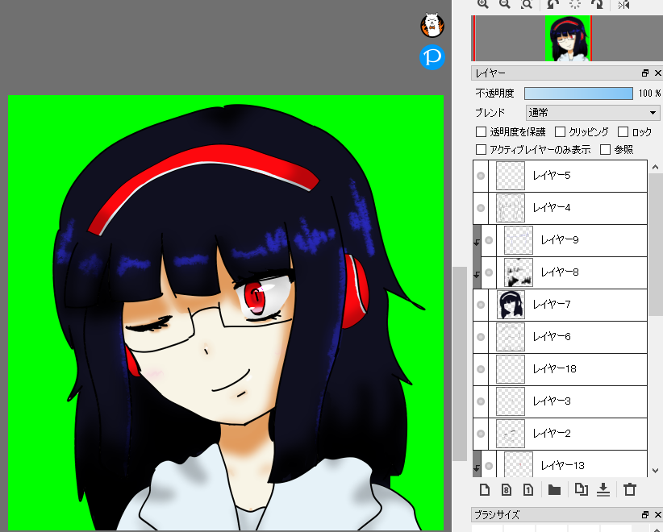Enable the クリッピング checkbox
Viewport: 663px width, 532px height.
[560, 132]
